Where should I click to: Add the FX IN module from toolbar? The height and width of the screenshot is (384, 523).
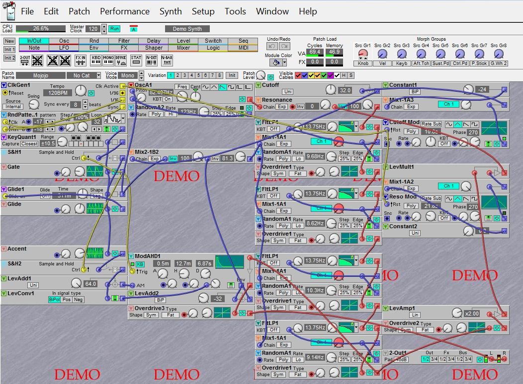[x=81, y=60]
